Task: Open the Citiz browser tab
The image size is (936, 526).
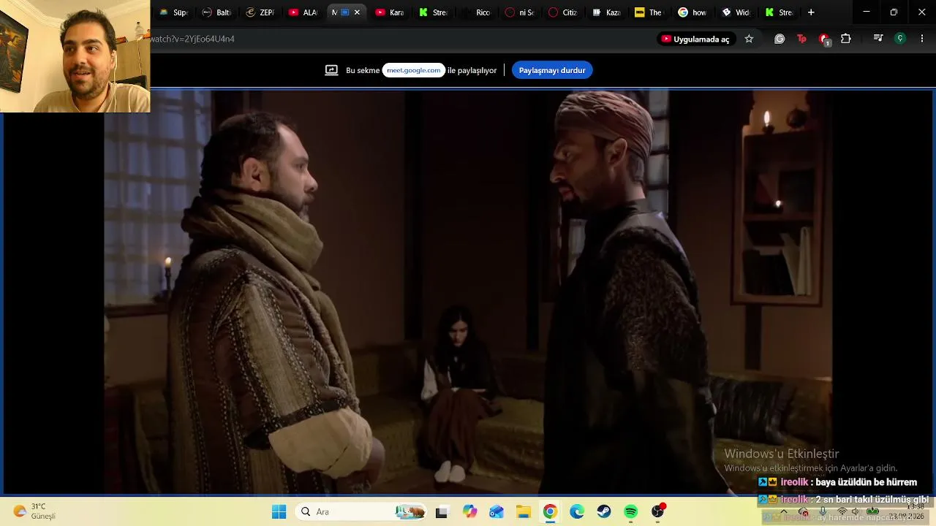Action: click(563, 12)
